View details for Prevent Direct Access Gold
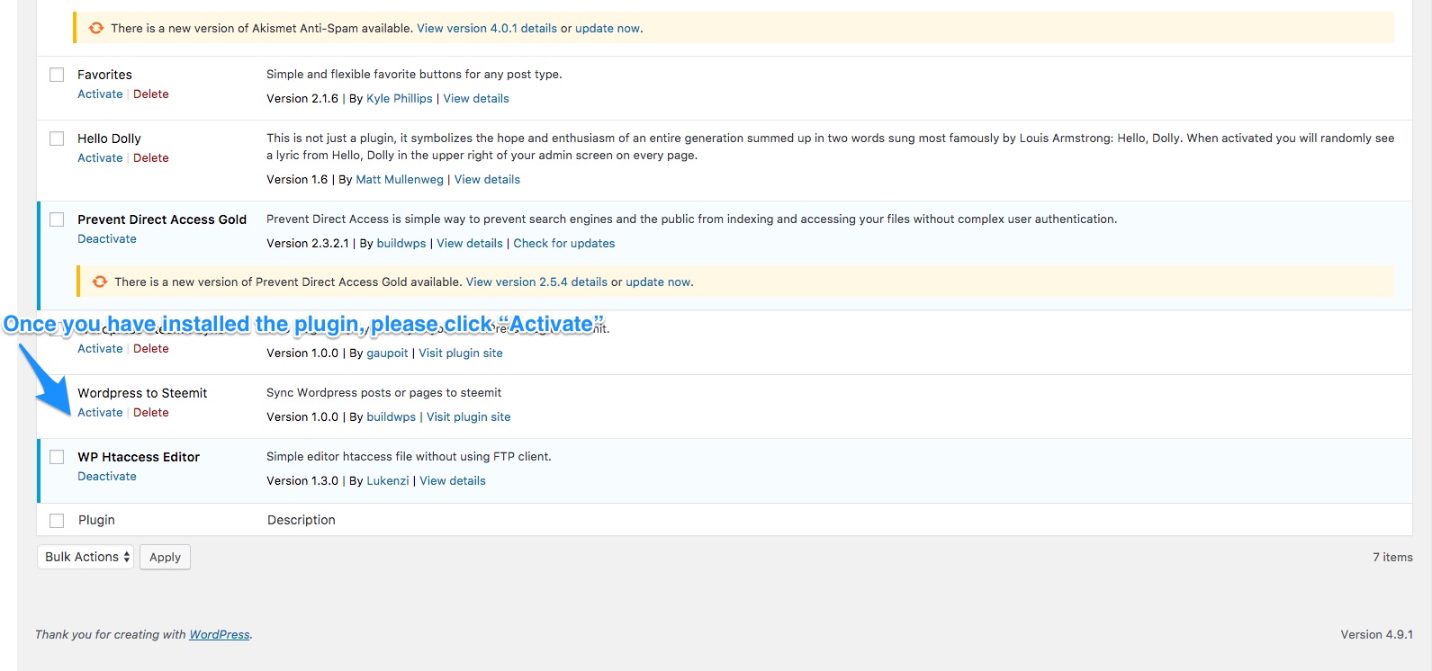The height and width of the screenshot is (671, 1432). tap(470, 243)
